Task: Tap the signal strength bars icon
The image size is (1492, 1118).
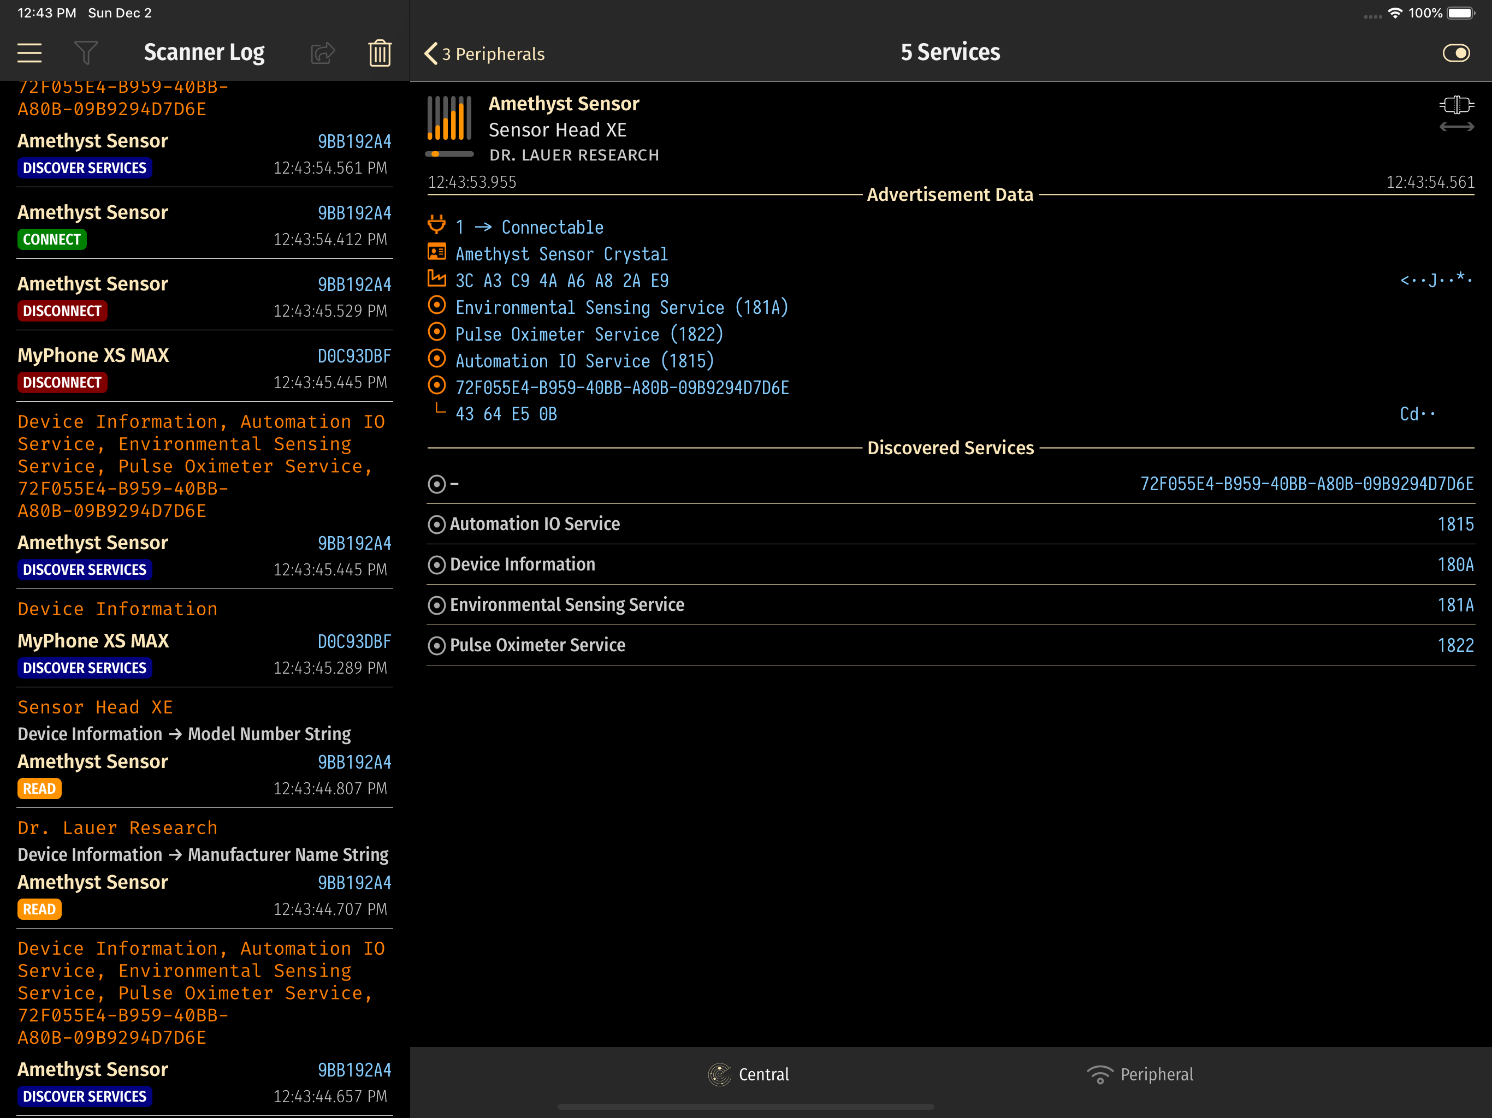Action: pyautogui.click(x=449, y=118)
